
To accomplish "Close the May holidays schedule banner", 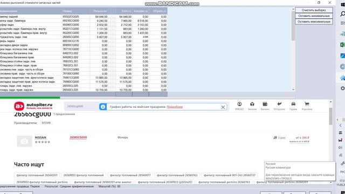I will (223, 107).
